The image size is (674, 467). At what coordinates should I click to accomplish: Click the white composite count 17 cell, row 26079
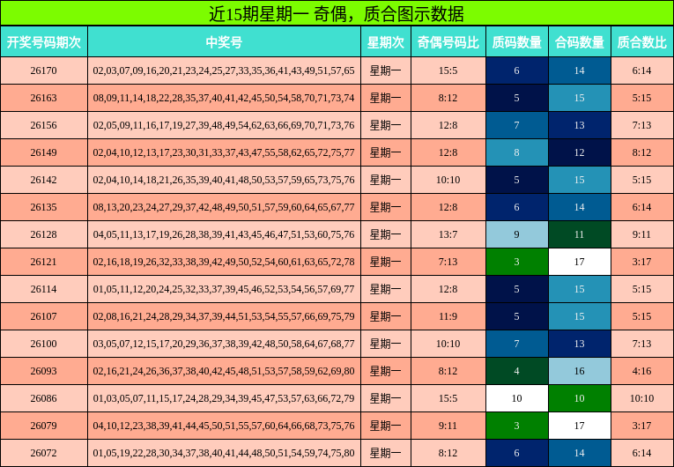click(x=580, y=426)
